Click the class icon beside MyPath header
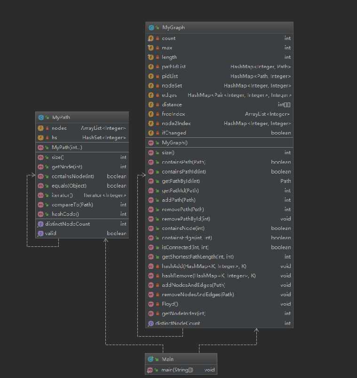This screenshot has width=357, height=378. pos(41,118)
